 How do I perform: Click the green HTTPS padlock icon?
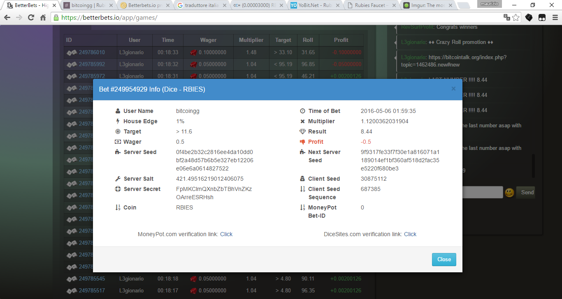(x=56, y=18)
